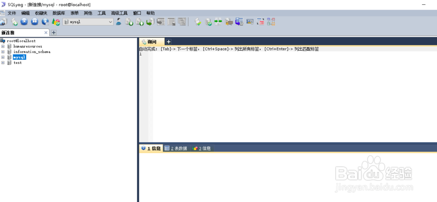Expand the humanresources database node

pos(3,46)
